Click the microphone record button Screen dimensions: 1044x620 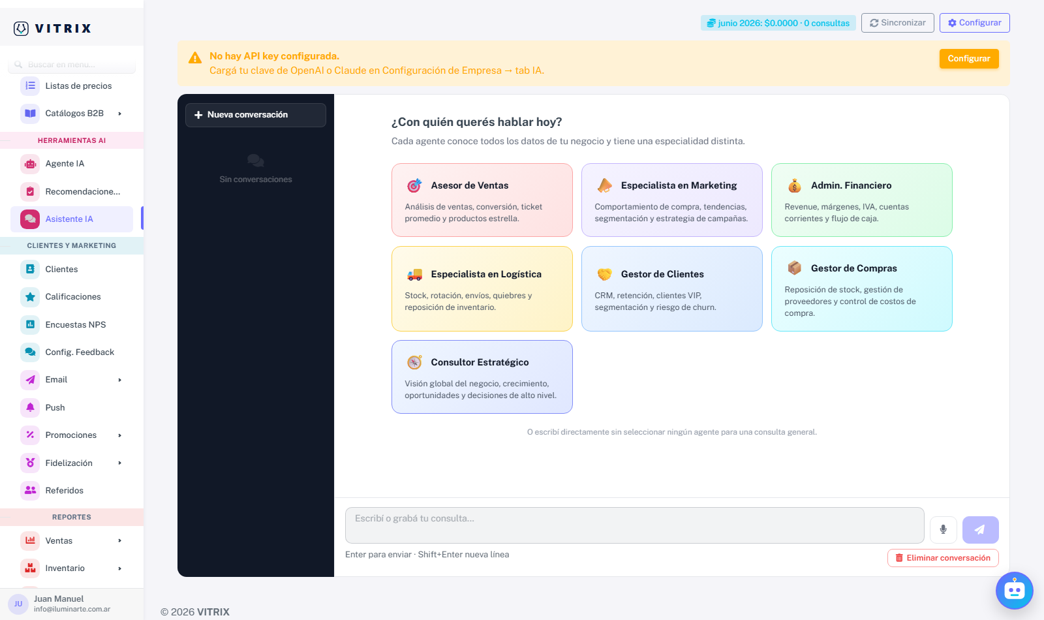pyautogui.click(x=943, y=530)
